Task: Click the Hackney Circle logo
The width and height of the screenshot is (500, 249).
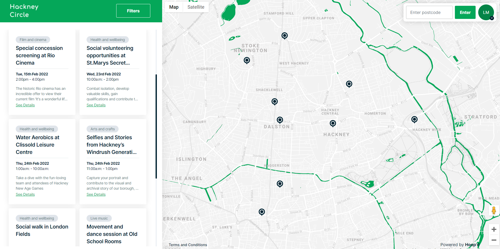Action: 24,11
